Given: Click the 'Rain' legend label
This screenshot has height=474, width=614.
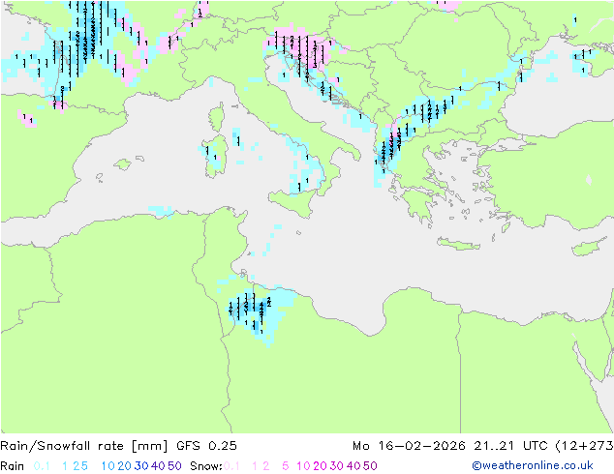Looking at the screenshot, I should 13,466.
